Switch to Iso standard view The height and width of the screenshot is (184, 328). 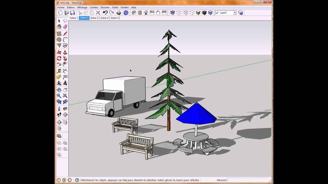[x=134, y=13]
